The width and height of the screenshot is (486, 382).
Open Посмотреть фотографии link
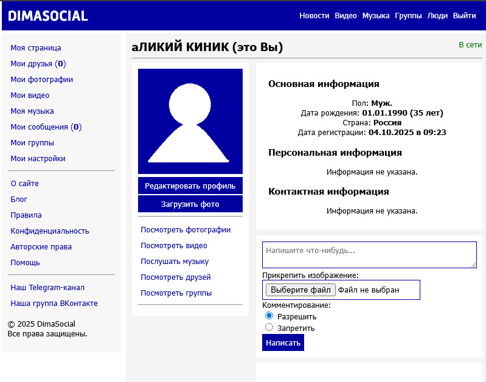pyautogui.click(x=186, y=230)
